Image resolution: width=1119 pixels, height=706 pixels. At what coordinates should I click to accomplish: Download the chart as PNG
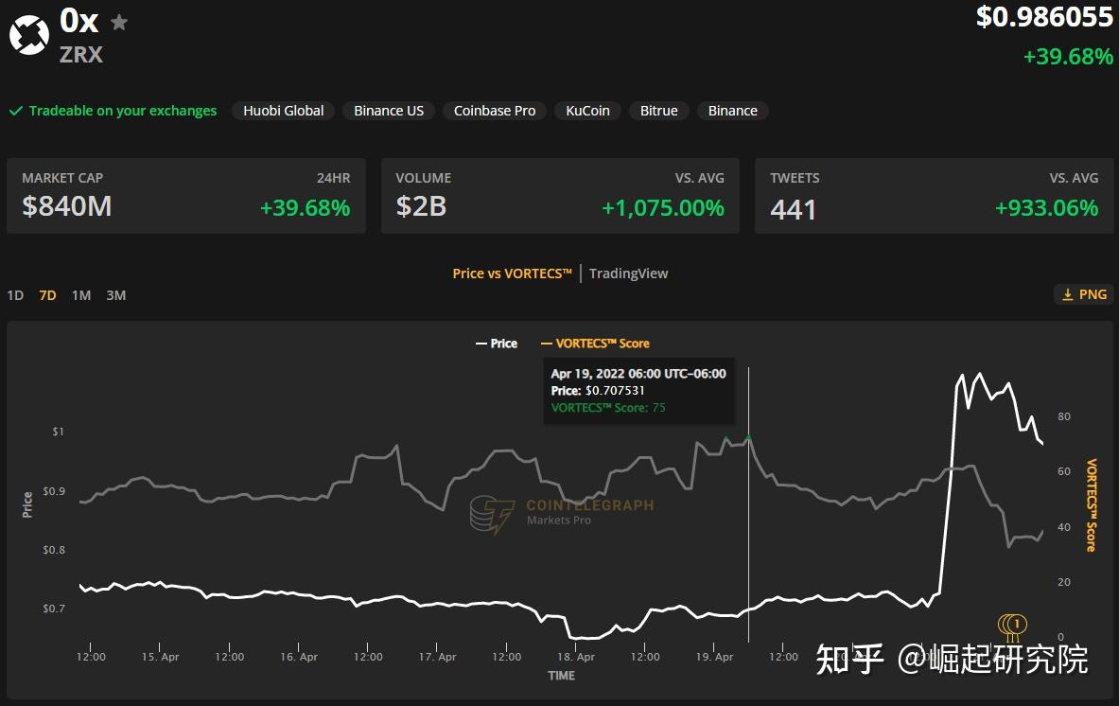tap(1083, 294)
